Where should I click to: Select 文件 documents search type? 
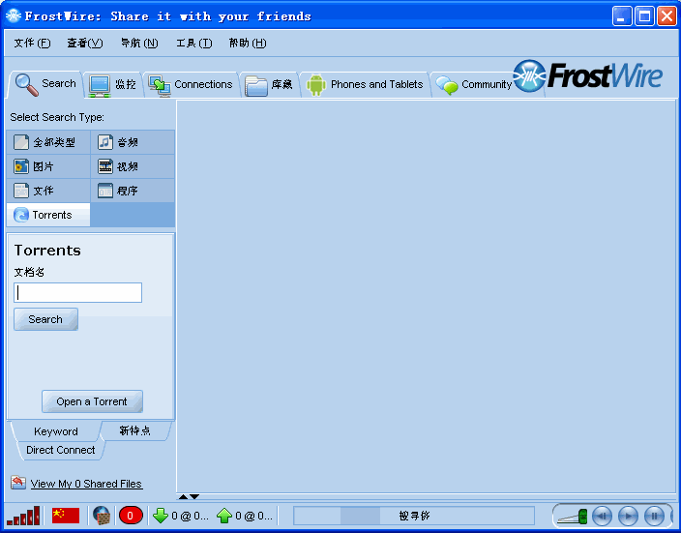click(x=48, y=191)
